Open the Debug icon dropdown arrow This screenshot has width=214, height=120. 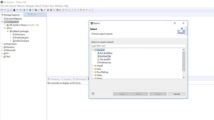[27, 10]
